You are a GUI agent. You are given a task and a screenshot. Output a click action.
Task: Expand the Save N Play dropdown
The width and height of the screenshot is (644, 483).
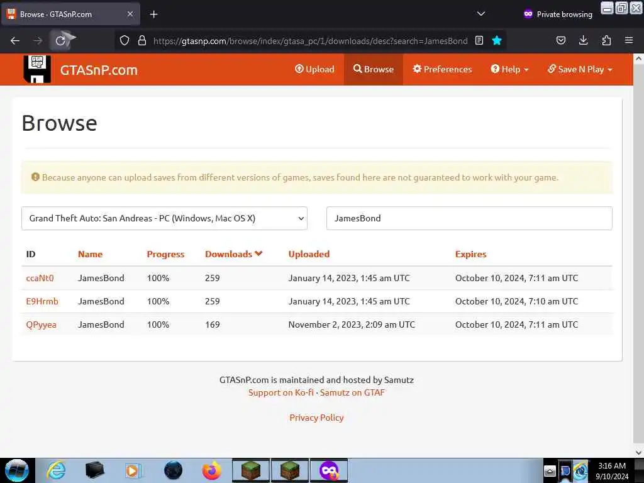580,69
